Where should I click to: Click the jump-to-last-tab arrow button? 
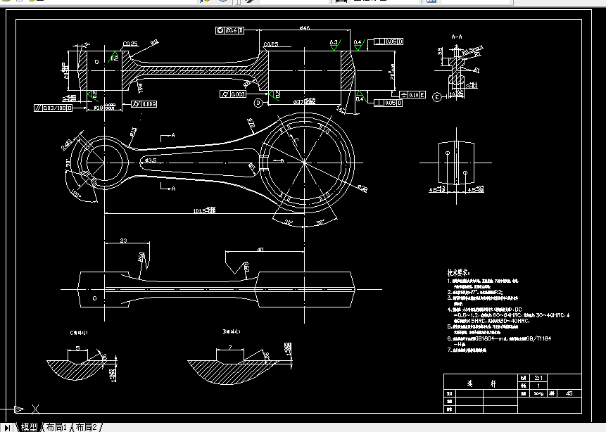tap(6, 427)
